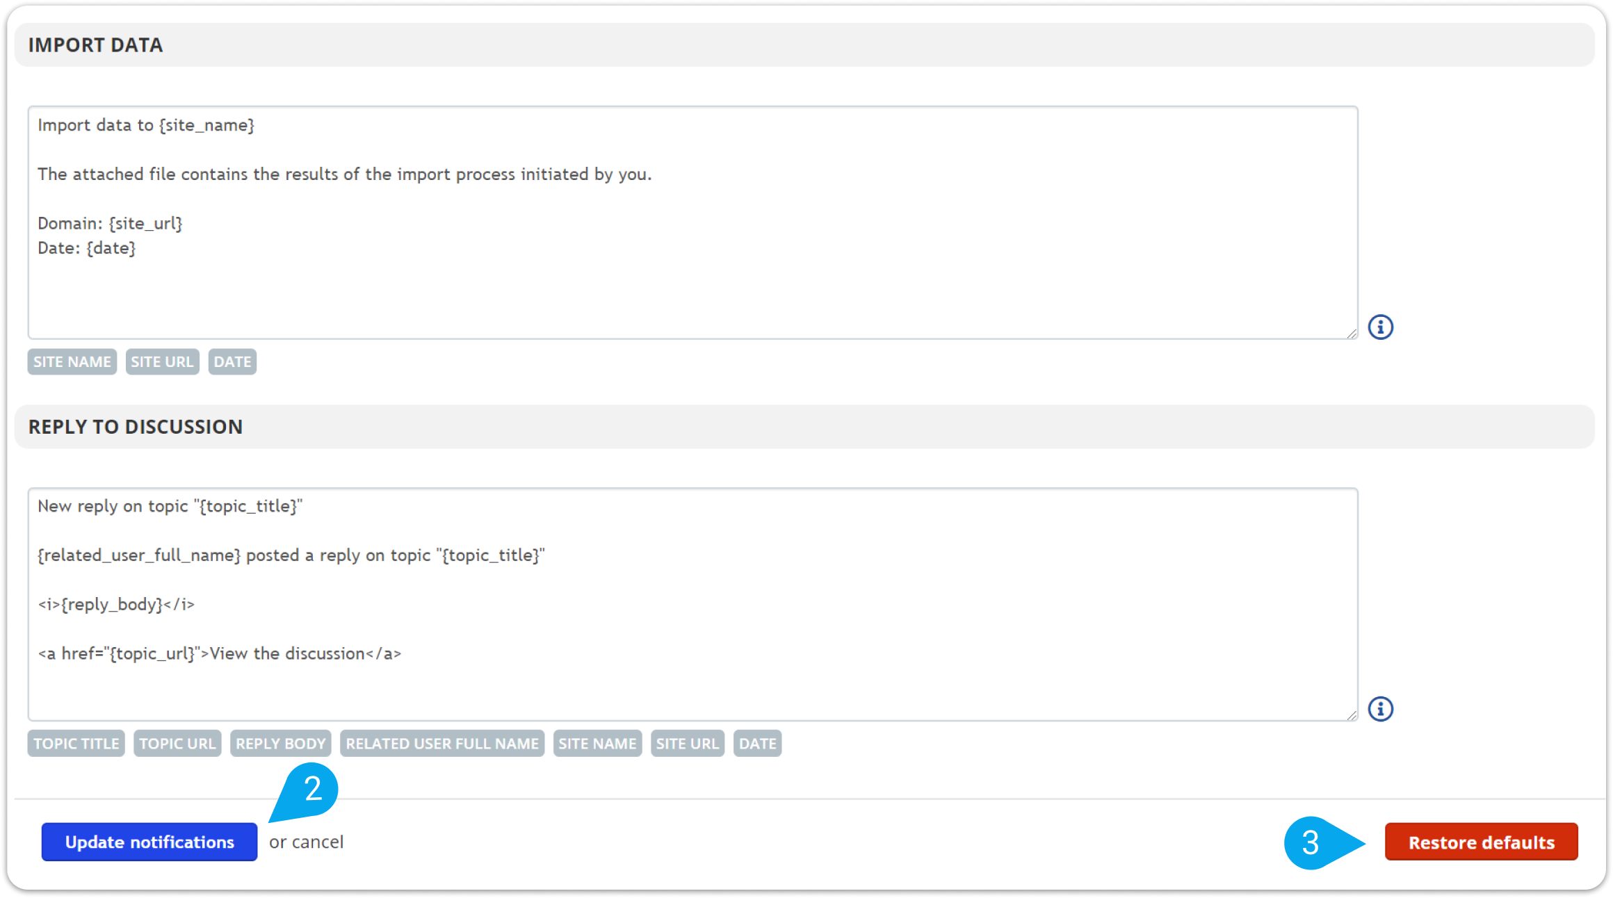Insert TOPIC URL tag

coord(177,744)
